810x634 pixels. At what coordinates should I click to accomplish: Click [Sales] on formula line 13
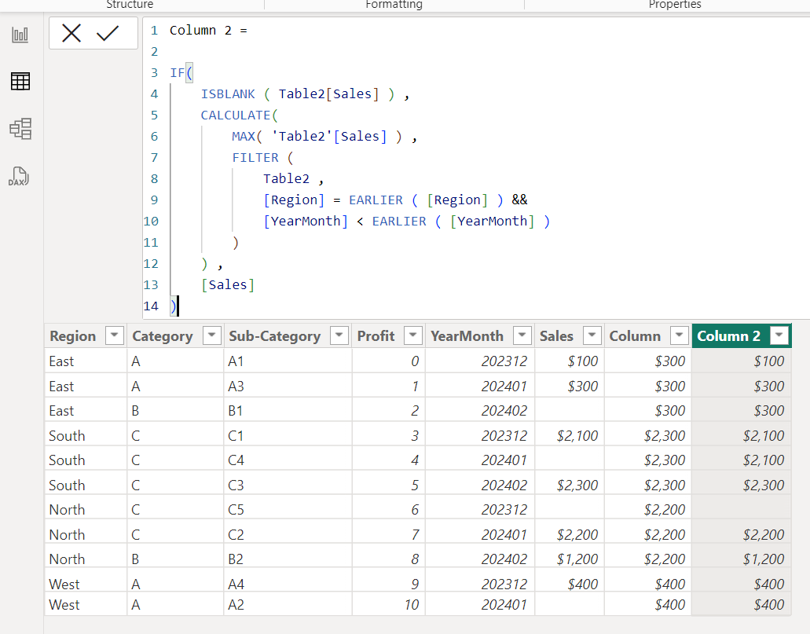pyautogui.click(x=228, y=285)
